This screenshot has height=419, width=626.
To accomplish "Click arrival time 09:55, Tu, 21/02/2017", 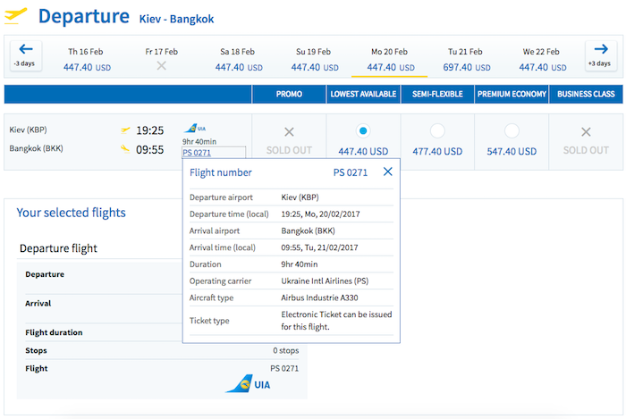I will [x=319, y=247].
